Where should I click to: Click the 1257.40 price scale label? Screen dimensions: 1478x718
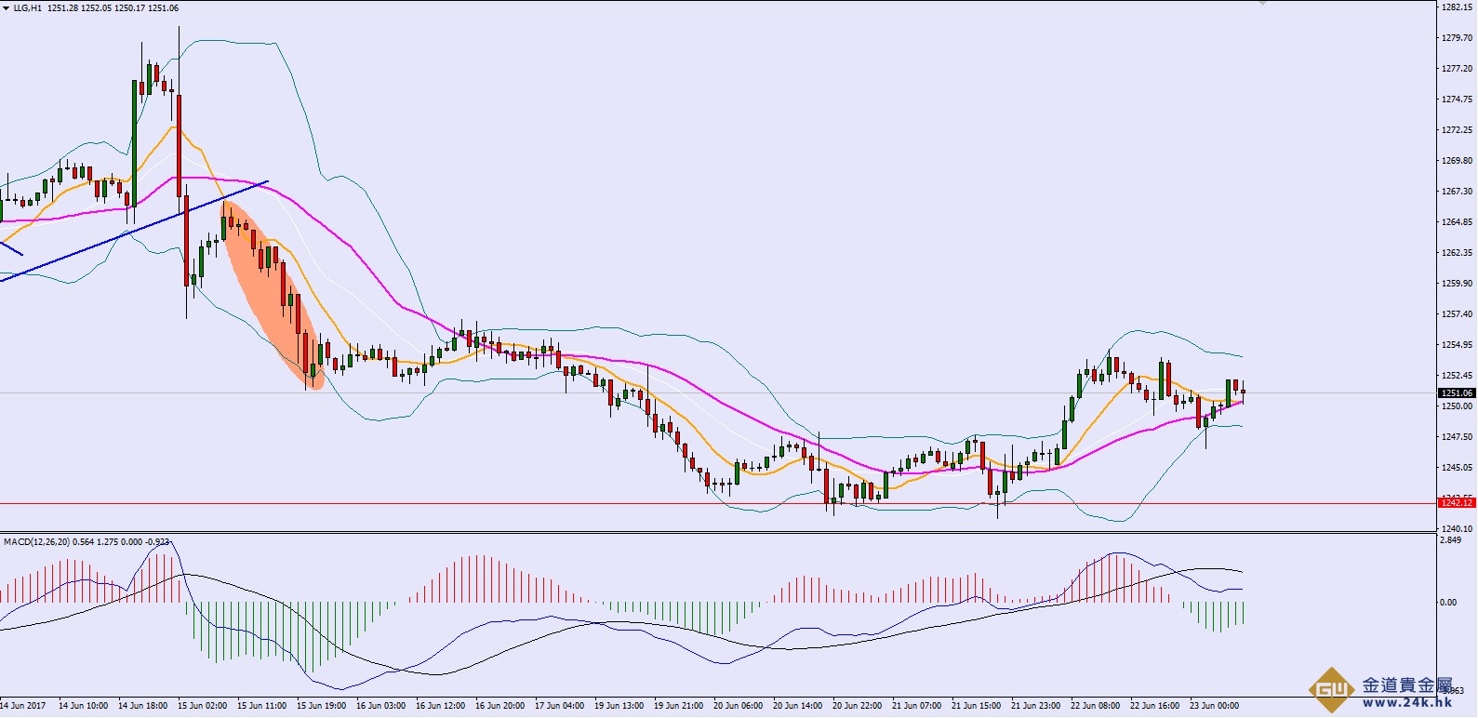pos(1457,314)
